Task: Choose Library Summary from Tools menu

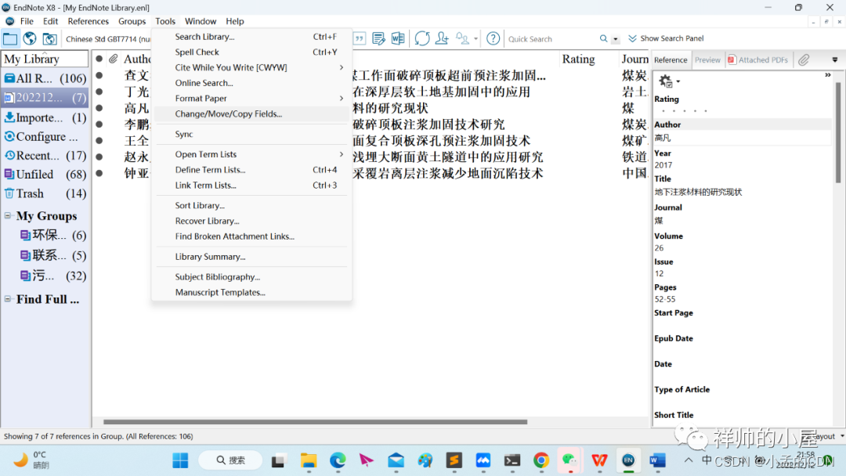Action: (252, 257)
